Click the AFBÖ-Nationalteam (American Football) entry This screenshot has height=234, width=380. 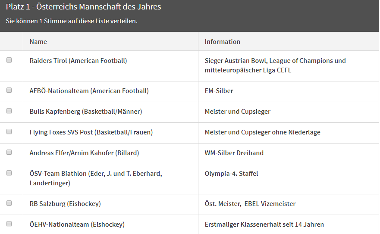(x=89, y=91)
